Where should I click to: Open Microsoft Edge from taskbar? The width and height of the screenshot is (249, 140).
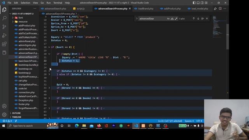(77, 126)
